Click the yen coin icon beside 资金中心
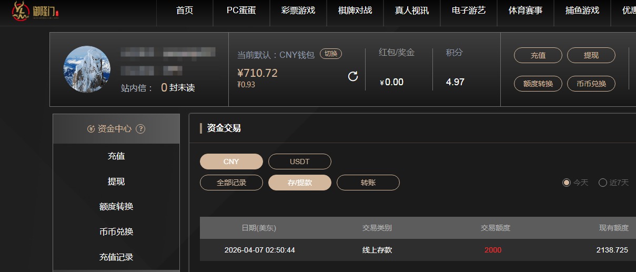This screenshot has width=636, height=272. [91, 129]
